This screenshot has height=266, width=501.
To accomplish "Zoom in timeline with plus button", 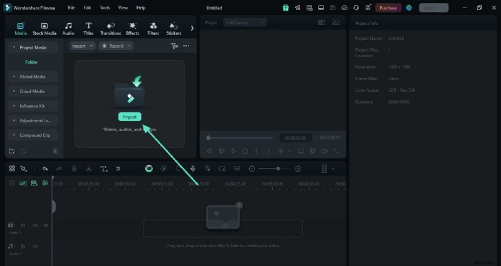I will (x=298, y=169).
